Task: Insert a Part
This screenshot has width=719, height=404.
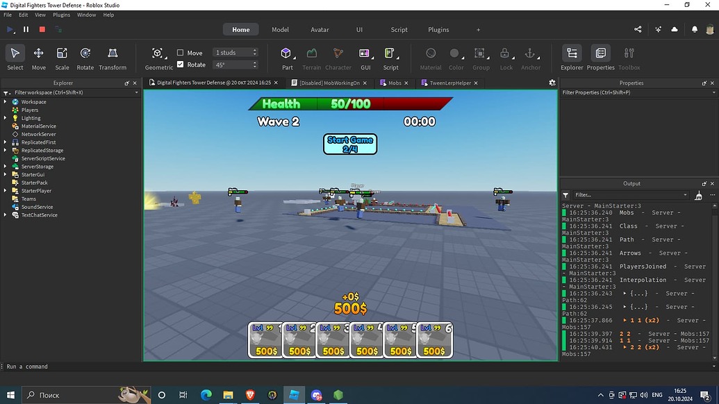Action: coord(287,58)
